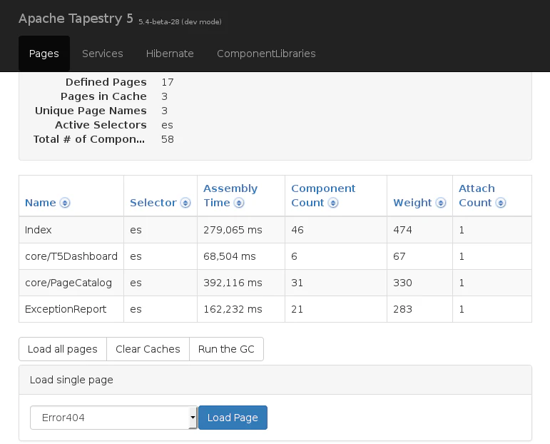Select the core/T5Dashboard table row
Viewport: 550px width, 444px height.
pyautogui.click(x=71, y=256)
